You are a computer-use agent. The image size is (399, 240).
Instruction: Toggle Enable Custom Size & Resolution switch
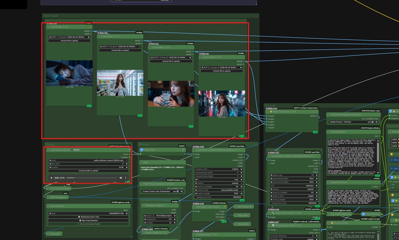178,191
